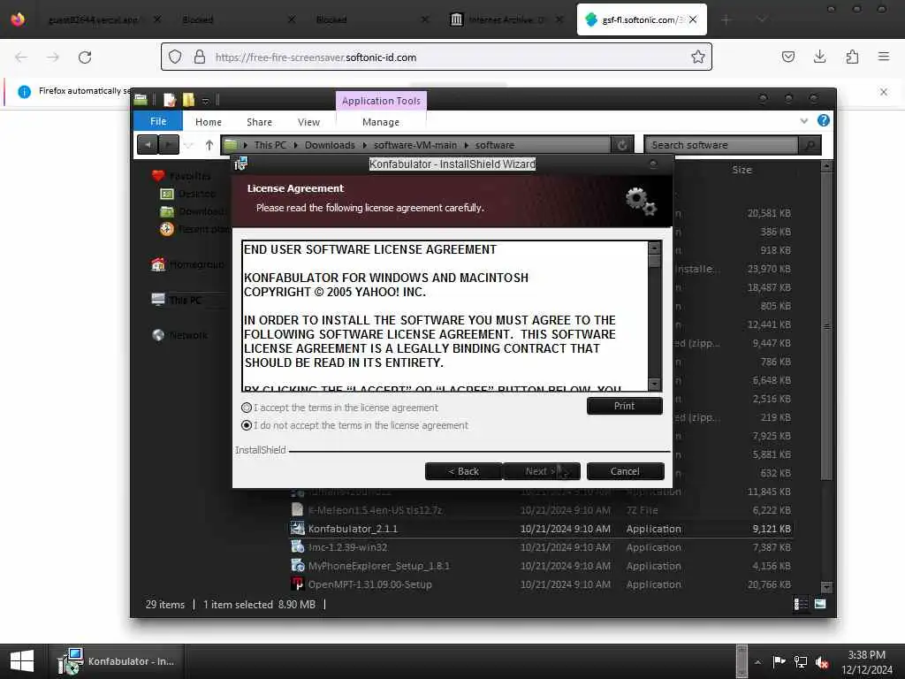Click the Next button in InstallShield Wizard
The image size is (905, 679).
point(542,471)
